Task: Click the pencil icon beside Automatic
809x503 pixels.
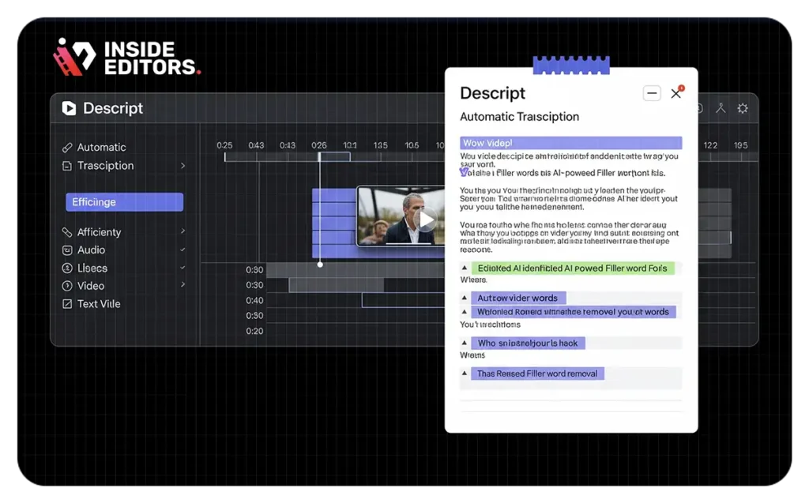Action: 67,148
